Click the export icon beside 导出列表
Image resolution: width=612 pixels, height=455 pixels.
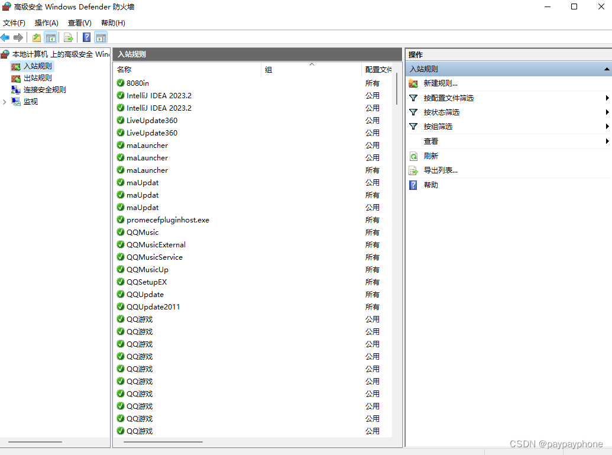coord(413,170)
